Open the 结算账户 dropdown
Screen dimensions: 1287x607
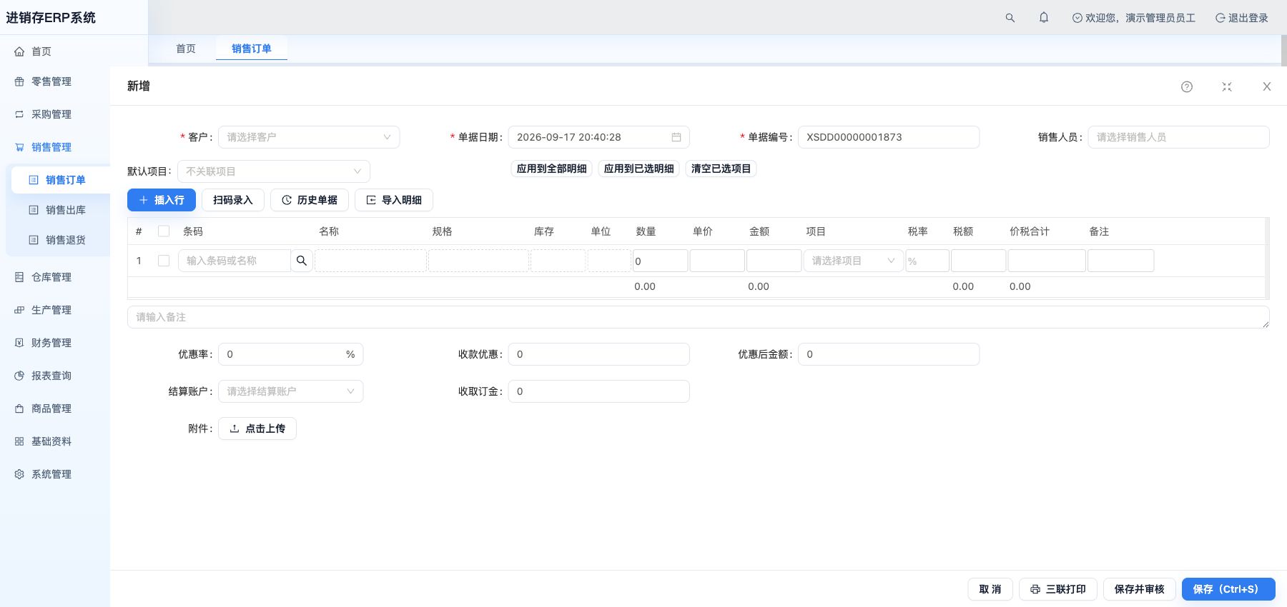pyautogui.click(x=290, y=391)
